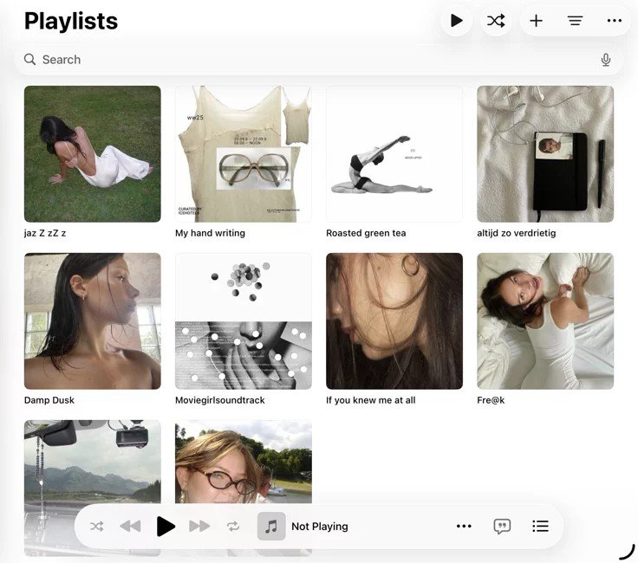The image size is (638, 563).
Task: Click the jaz Z zZ z title
Action: click(x=45, y=233)
